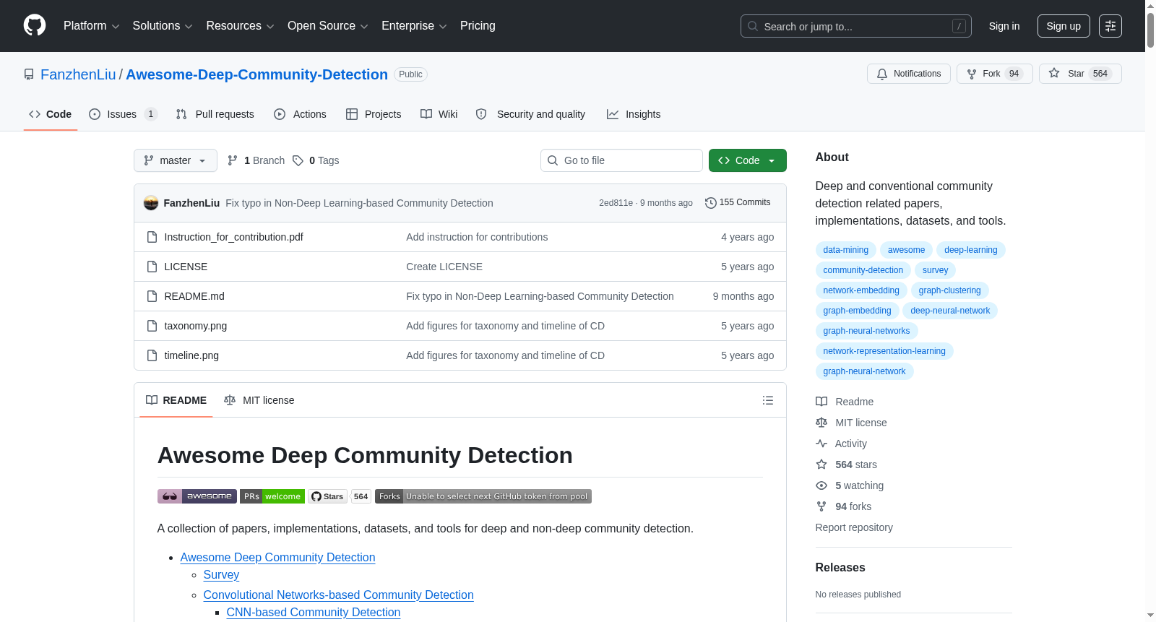Click the Activity pulse icon in sidebar

click(x=821, y=444)
